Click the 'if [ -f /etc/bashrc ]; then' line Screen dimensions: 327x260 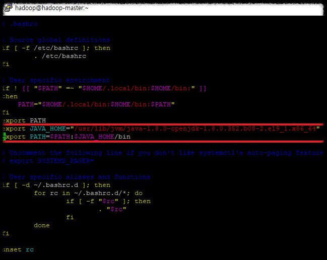(x=56, y=48)
